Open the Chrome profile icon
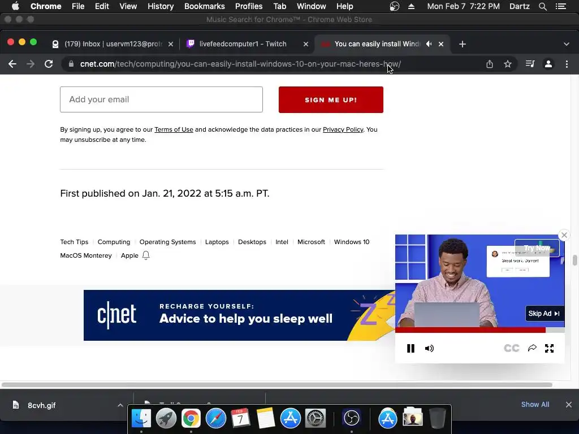Viewport: 579px width, 434px height. [548, 64]
